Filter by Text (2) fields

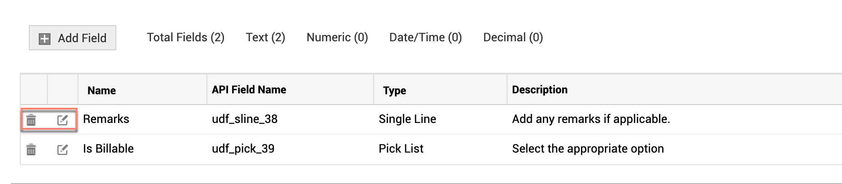pyautogui.click(x=265, y=37)
